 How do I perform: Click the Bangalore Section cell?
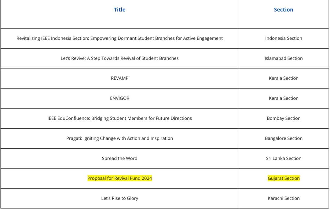pos(284,138)
